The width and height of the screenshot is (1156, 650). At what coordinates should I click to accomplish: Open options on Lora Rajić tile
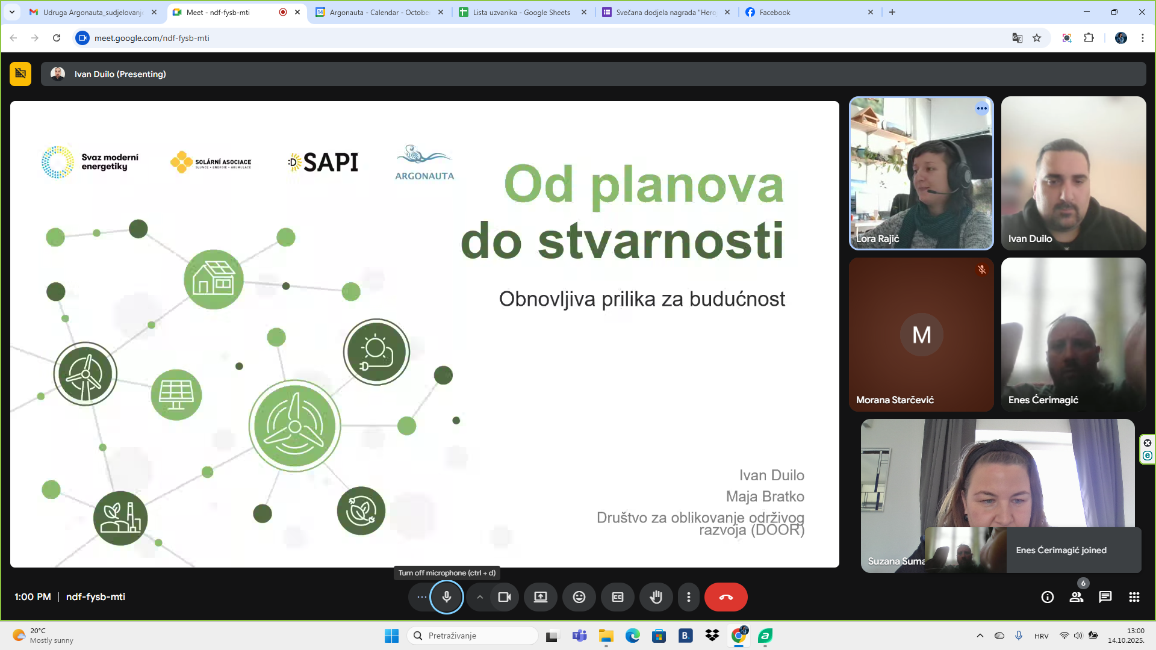[981, 109]
